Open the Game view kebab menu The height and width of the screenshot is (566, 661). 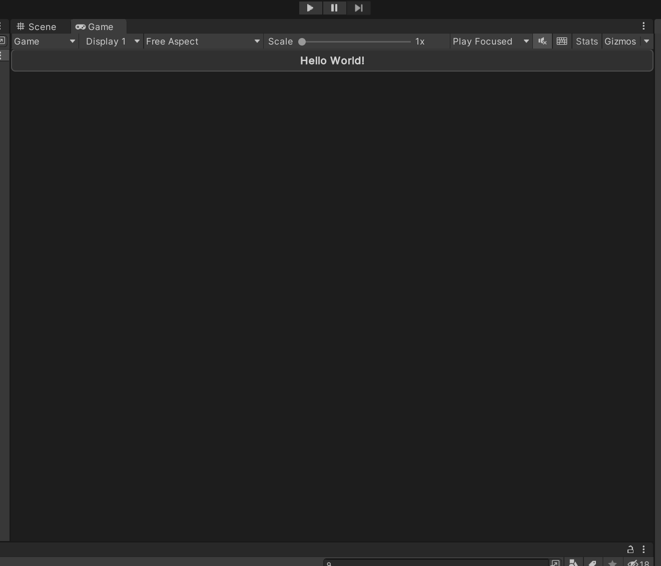(x=643, y=26)
